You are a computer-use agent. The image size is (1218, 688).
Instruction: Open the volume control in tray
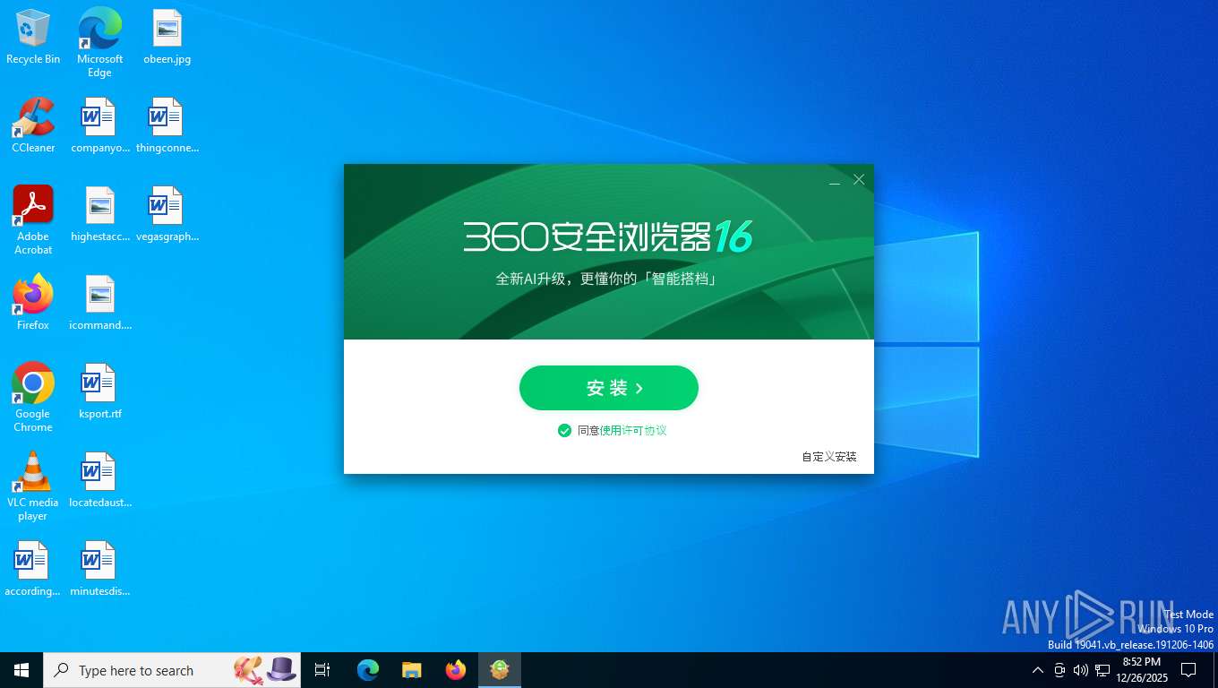pyautogui.click(x=1081, y=670)
